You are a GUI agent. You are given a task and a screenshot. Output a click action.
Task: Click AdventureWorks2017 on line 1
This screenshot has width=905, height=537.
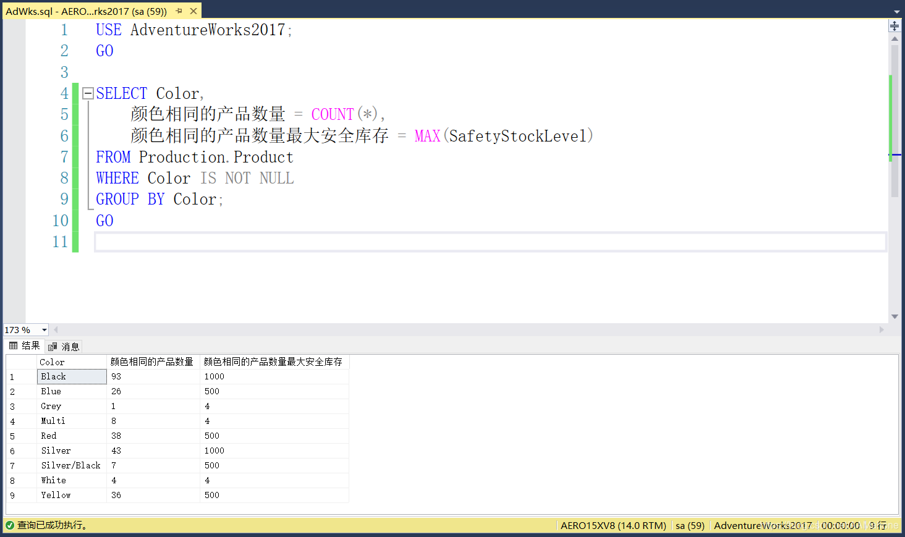click(208, 30)
